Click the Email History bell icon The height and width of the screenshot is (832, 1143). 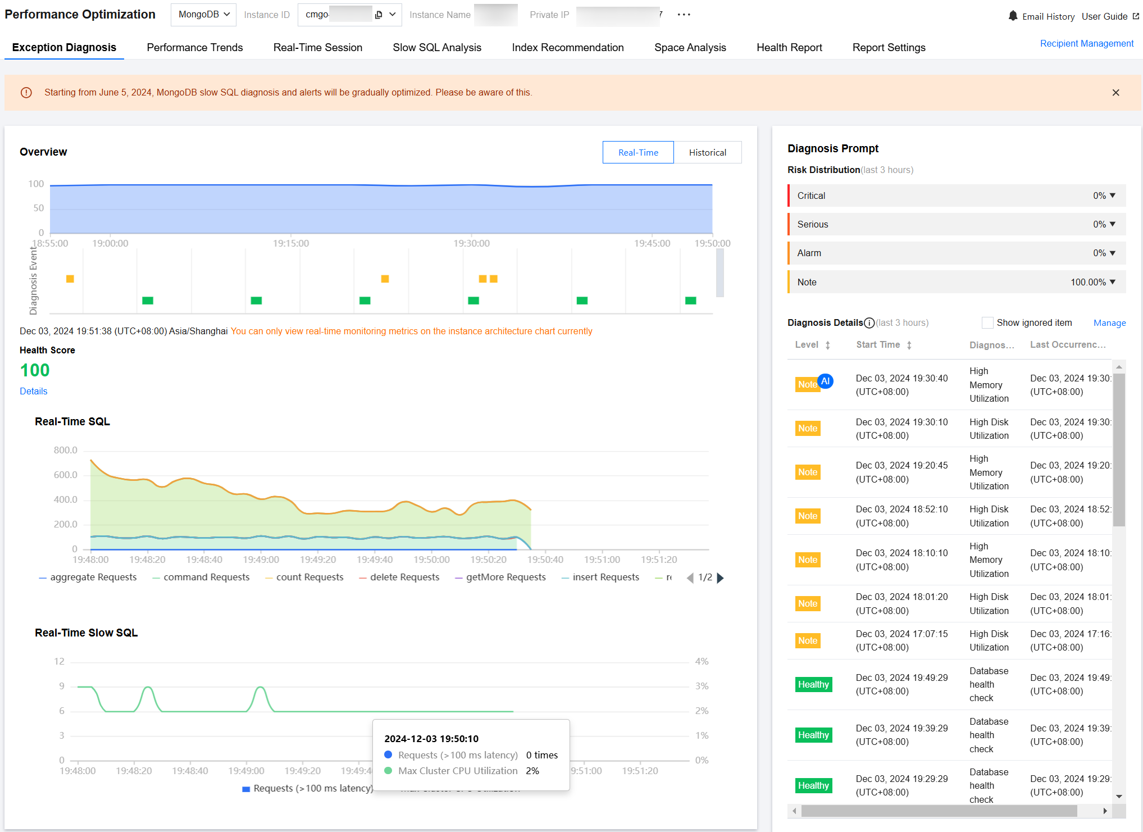click(1013, 16)
